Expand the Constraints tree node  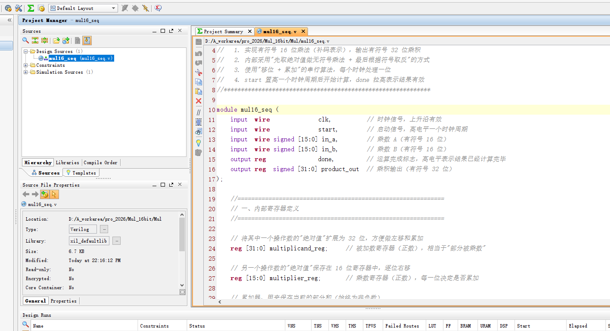click(26, 66)
